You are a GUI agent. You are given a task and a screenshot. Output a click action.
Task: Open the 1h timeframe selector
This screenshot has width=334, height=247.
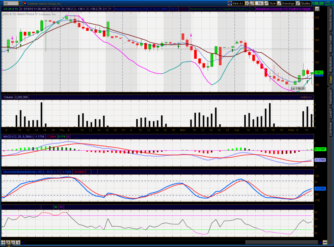[259, 3]
